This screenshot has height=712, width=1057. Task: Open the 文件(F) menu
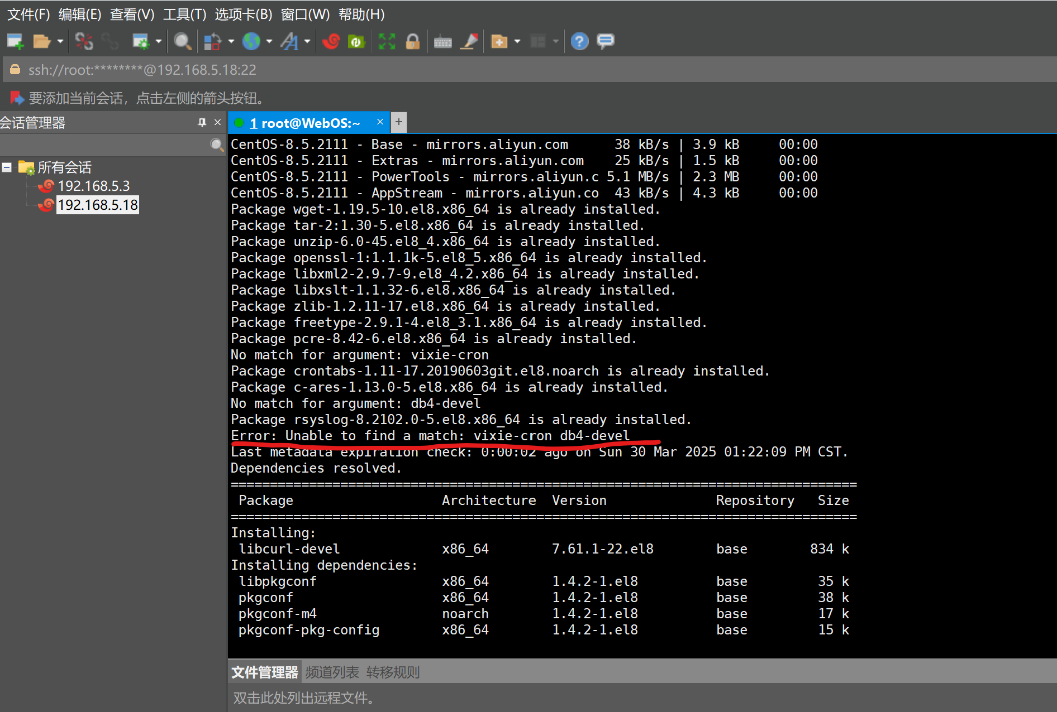coord(28,15)
